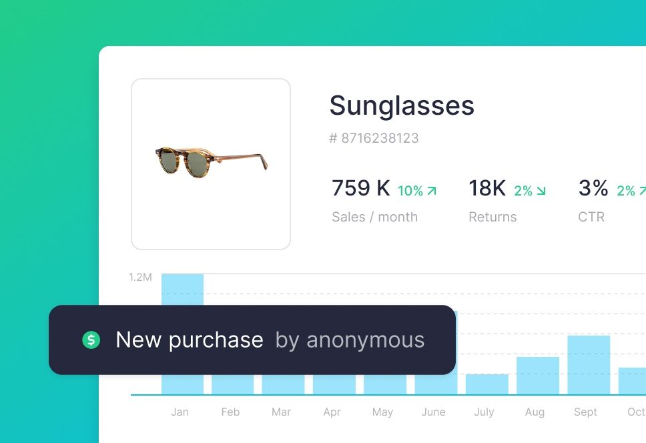Viewport: 646px width, 443px height.
Task: Click the green dollar icon in the notification
Action: pos(92,340)
